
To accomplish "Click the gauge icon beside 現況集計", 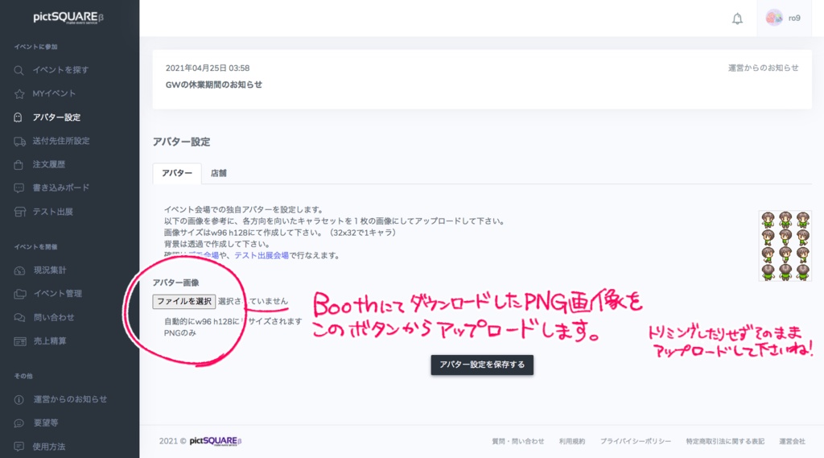I will coord(19,270).
